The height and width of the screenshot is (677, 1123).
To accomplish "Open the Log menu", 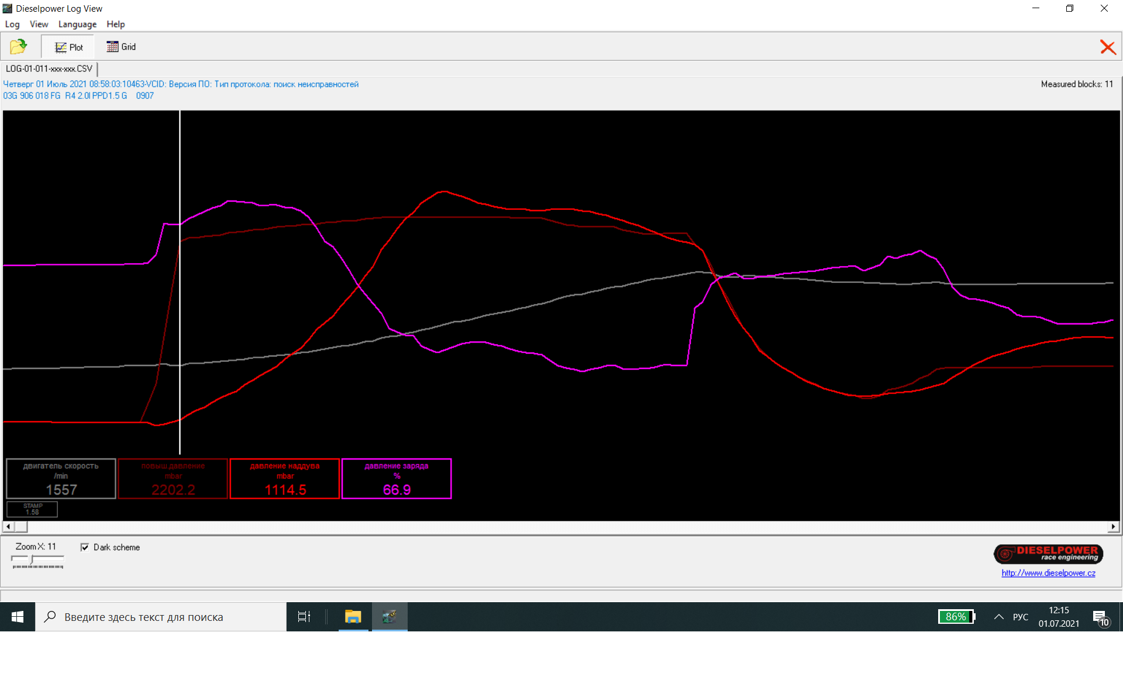I will 12,24.
